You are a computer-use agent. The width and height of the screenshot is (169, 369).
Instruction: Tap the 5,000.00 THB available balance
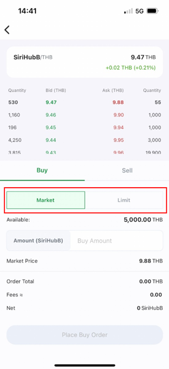143,220
